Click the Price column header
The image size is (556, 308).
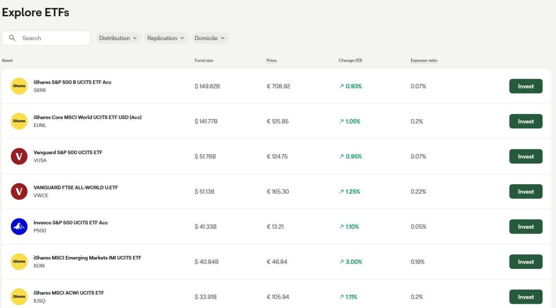coord(271,60)
